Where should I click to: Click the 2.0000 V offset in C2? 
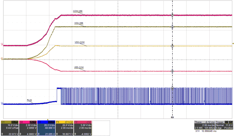(31, 128)
